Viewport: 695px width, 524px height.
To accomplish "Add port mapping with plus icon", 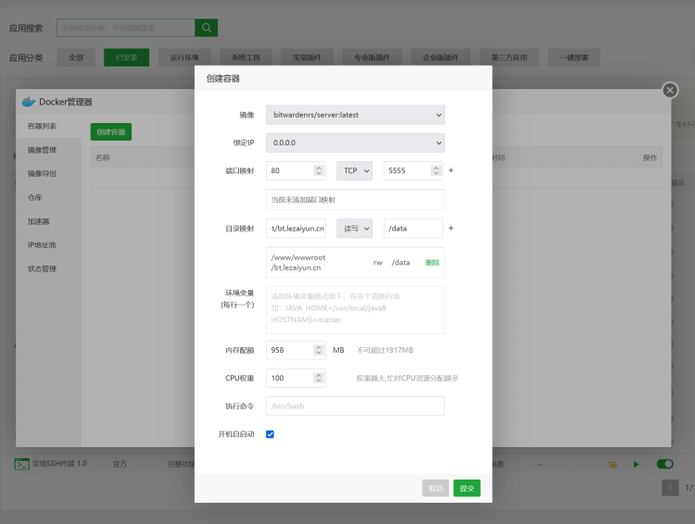I will [x=450, y=170].
